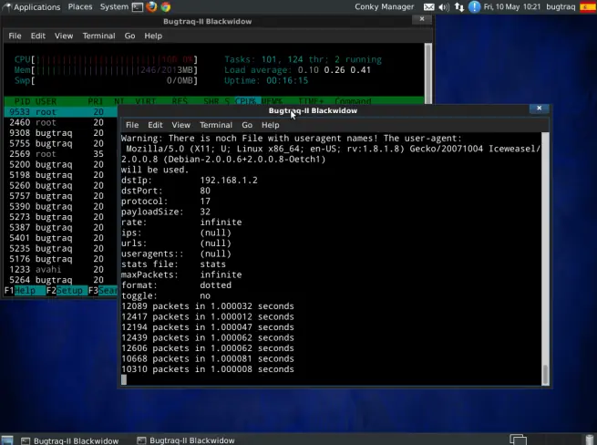Open Go menu in the back htop window
This screenshot has height=445, width=597.
pyautogui.click(x=129, y=36)
